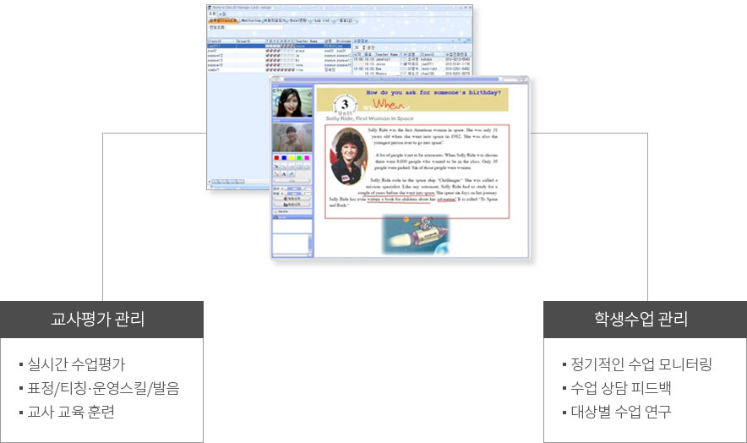Select the red color swatch
Image resolution: width=747 pixels, height=443 pixels.
276,158
